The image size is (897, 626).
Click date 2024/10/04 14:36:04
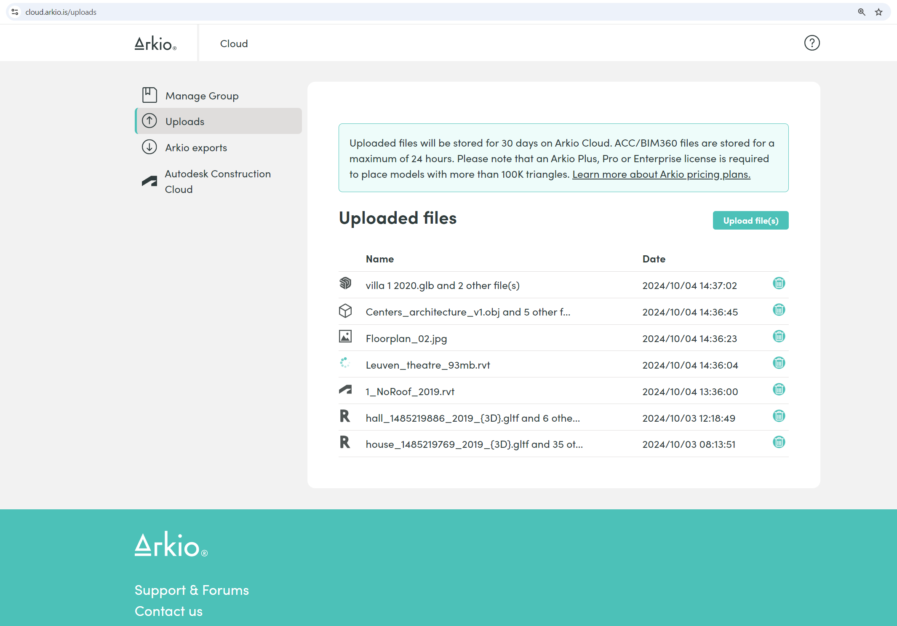pos(690,365)
